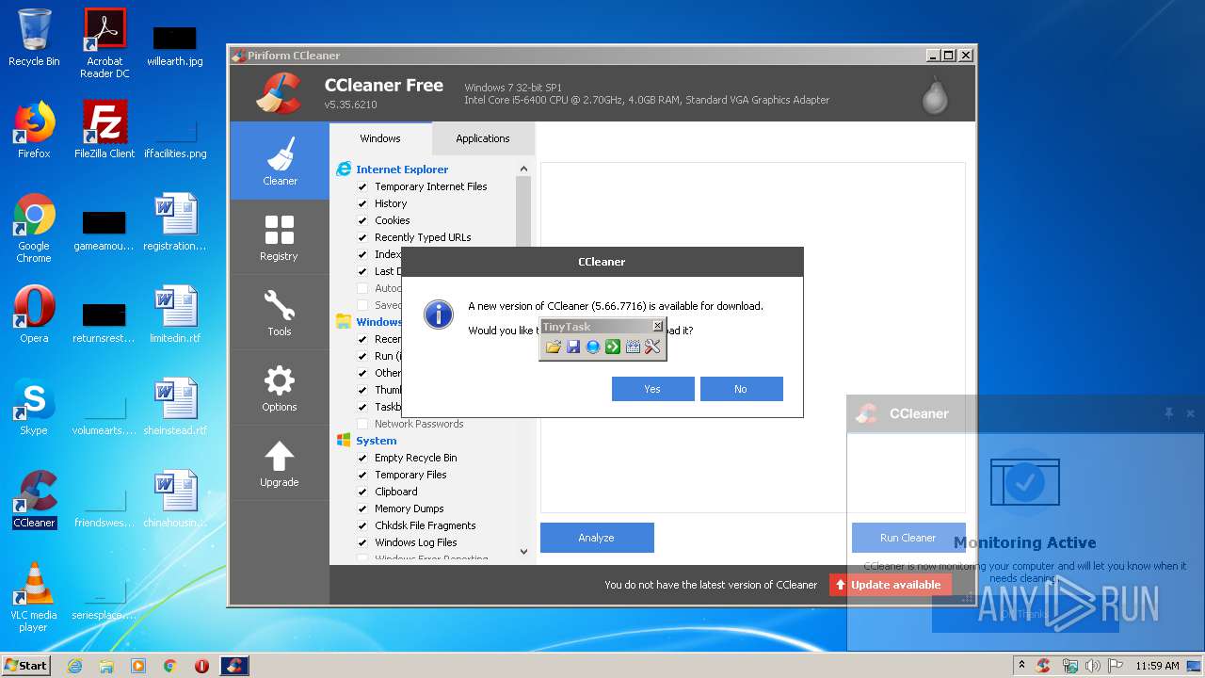1205x678 pixels.
Task: Select limitedin.rtf document on desktop
Action: [175, 315]
